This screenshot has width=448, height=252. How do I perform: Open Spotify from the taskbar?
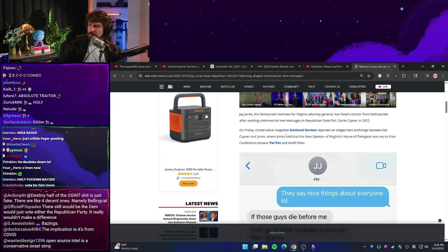274,247
